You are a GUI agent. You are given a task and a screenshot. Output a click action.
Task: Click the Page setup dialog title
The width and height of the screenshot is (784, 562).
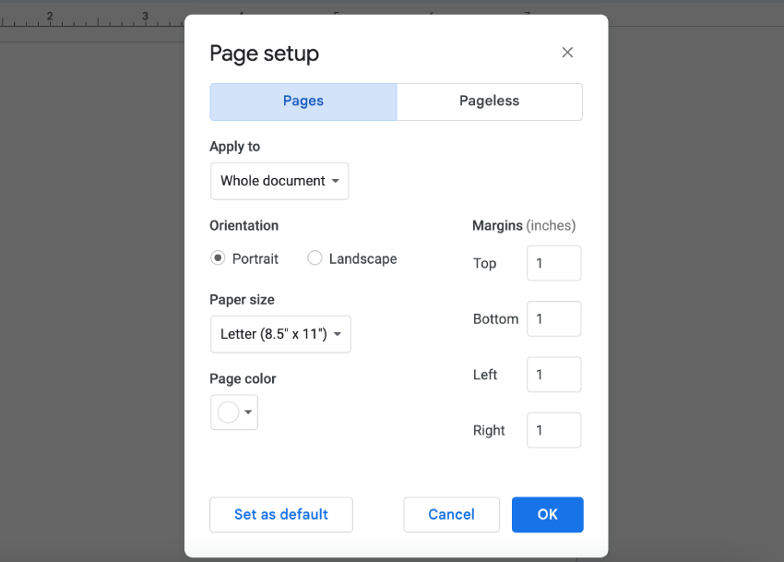click(264, 54)
